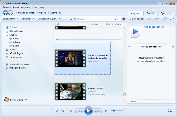Image resolution: width=177 pixels, height=117 pixels.
Task: Click Lijst wissen
Action: tap(154, 19)
